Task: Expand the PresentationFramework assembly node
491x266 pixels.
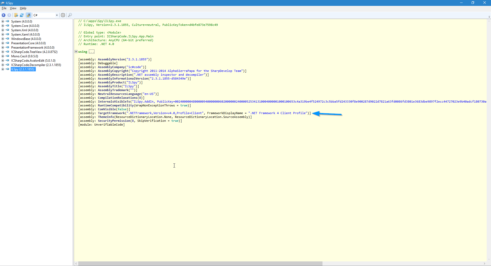Action: (x=2, y=47)
